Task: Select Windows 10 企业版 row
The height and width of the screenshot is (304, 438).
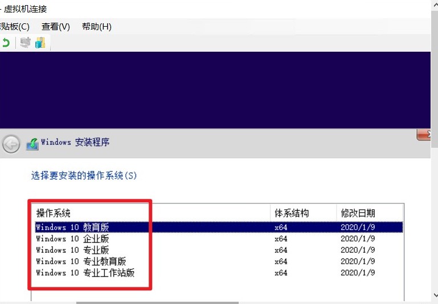Action: 219,239
